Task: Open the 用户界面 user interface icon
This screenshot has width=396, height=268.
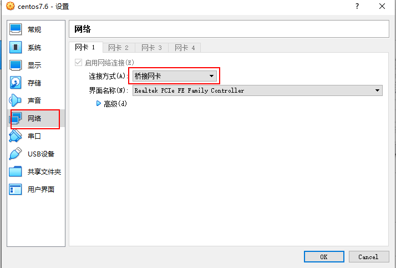Action: (x=16, y=189)
